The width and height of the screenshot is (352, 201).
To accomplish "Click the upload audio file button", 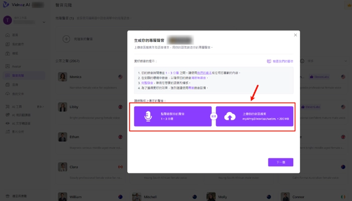I will point(254,116).
